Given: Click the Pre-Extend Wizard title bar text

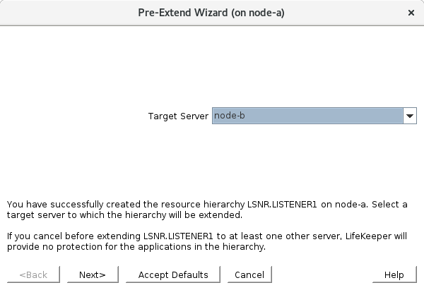Looking at the screenshot, I should (211, 13).
